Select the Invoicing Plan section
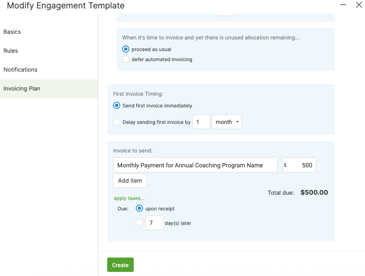This screenshot has width=365, height=276. (x=22, y=89)
